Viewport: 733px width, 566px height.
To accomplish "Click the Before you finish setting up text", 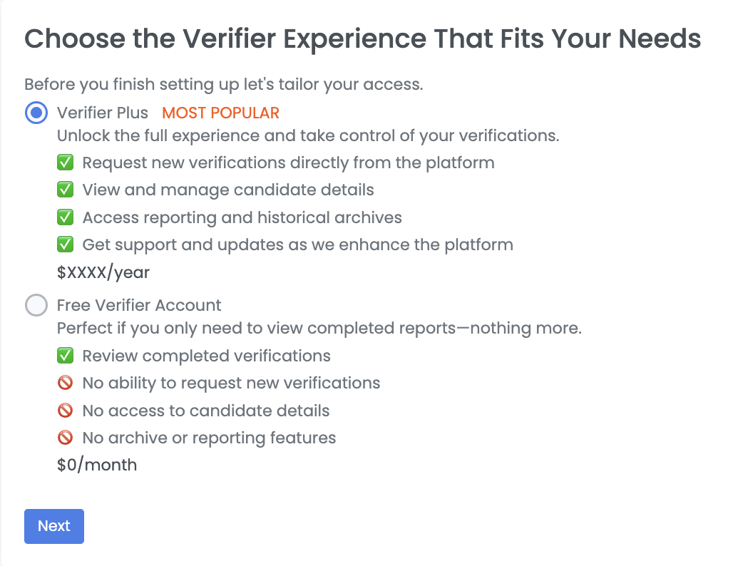I will click(224, 84).
